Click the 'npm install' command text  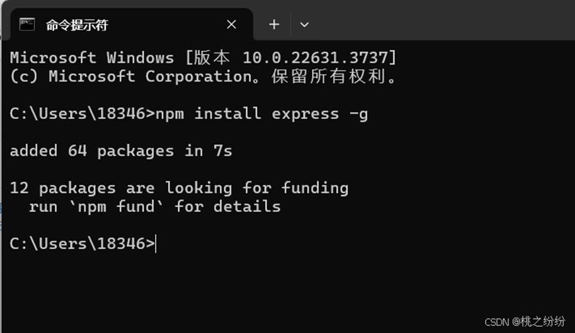pos(208,114)
